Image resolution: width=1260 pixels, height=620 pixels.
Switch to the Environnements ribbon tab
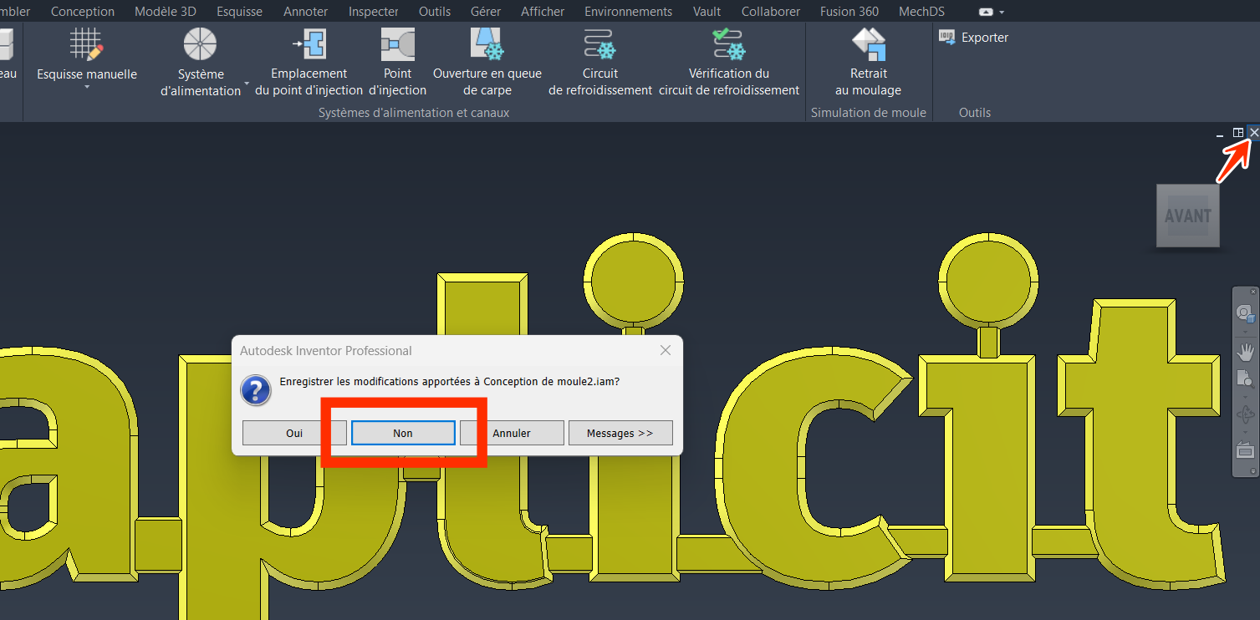click(x=628, y=12)
